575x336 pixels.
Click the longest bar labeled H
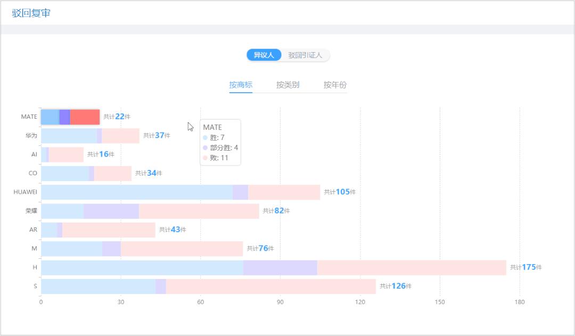coord(266,267)
